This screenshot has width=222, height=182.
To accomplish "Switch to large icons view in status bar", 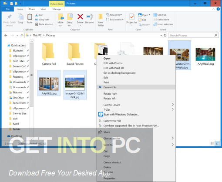I will click(x=217, y=143).
